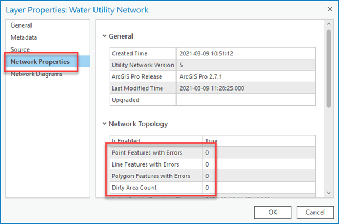Select the Network Properties page
This screenshot has width=339, height=224.
(40, 62)
